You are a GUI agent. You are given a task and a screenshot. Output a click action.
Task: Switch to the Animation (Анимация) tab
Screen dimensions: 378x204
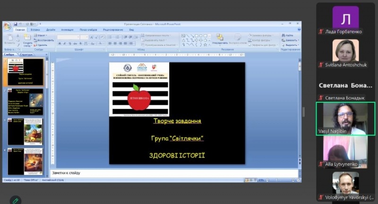coord(67,30)
